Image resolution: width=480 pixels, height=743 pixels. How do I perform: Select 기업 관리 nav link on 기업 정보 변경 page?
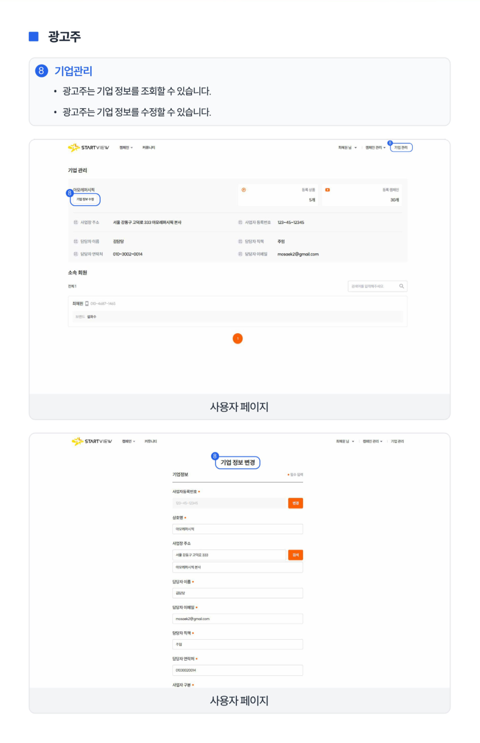pos(397,441)
